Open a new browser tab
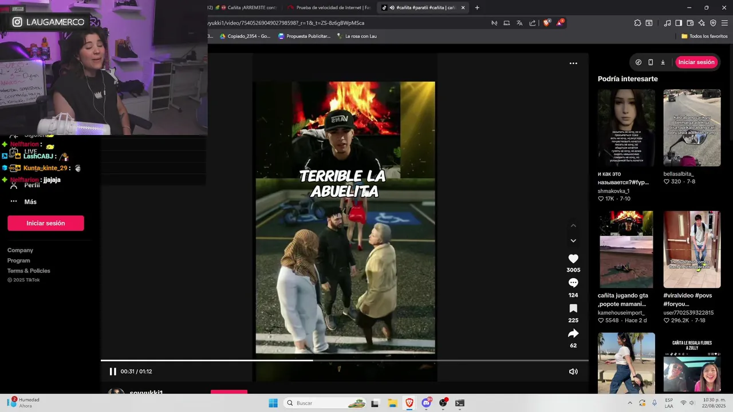The height and width of the screenshot is (412, 733). pos(477,7)
